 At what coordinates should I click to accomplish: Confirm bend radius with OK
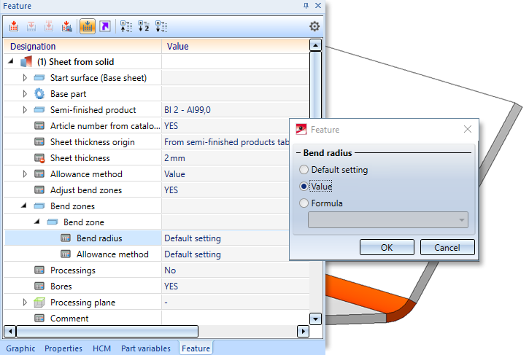tap(387, 247)
